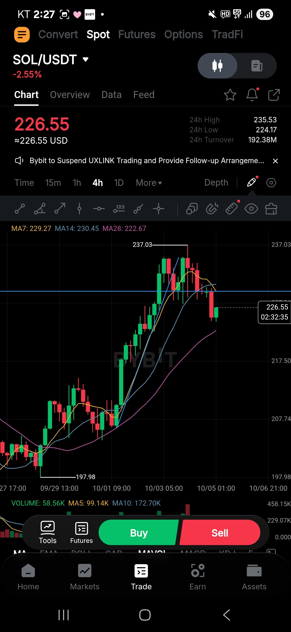Select the 123 price line tool
Image resolution: width=291 pixels, height=632 pixels.
pos(119,209)
